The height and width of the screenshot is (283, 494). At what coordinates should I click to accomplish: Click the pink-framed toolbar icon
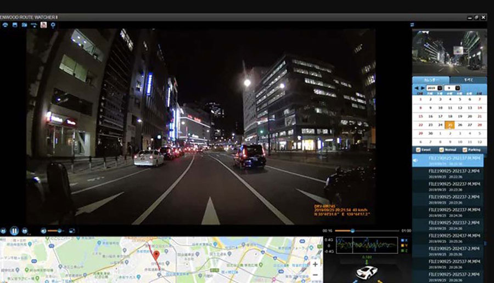43,25
